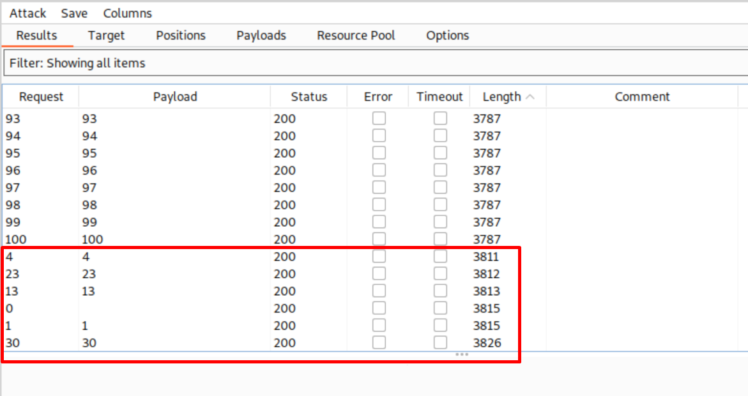
Task: Sort by the Status column header
Action: [x=309, y=96]
